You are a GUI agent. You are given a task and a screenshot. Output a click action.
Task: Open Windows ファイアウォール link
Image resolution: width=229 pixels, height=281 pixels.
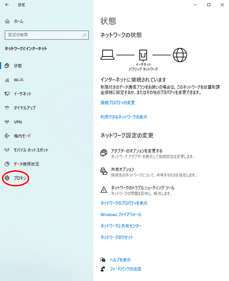click(121, 214)
